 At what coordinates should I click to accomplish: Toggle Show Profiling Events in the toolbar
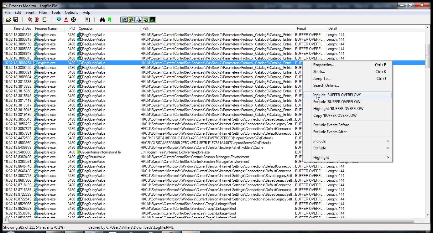[x=153, y=20]
